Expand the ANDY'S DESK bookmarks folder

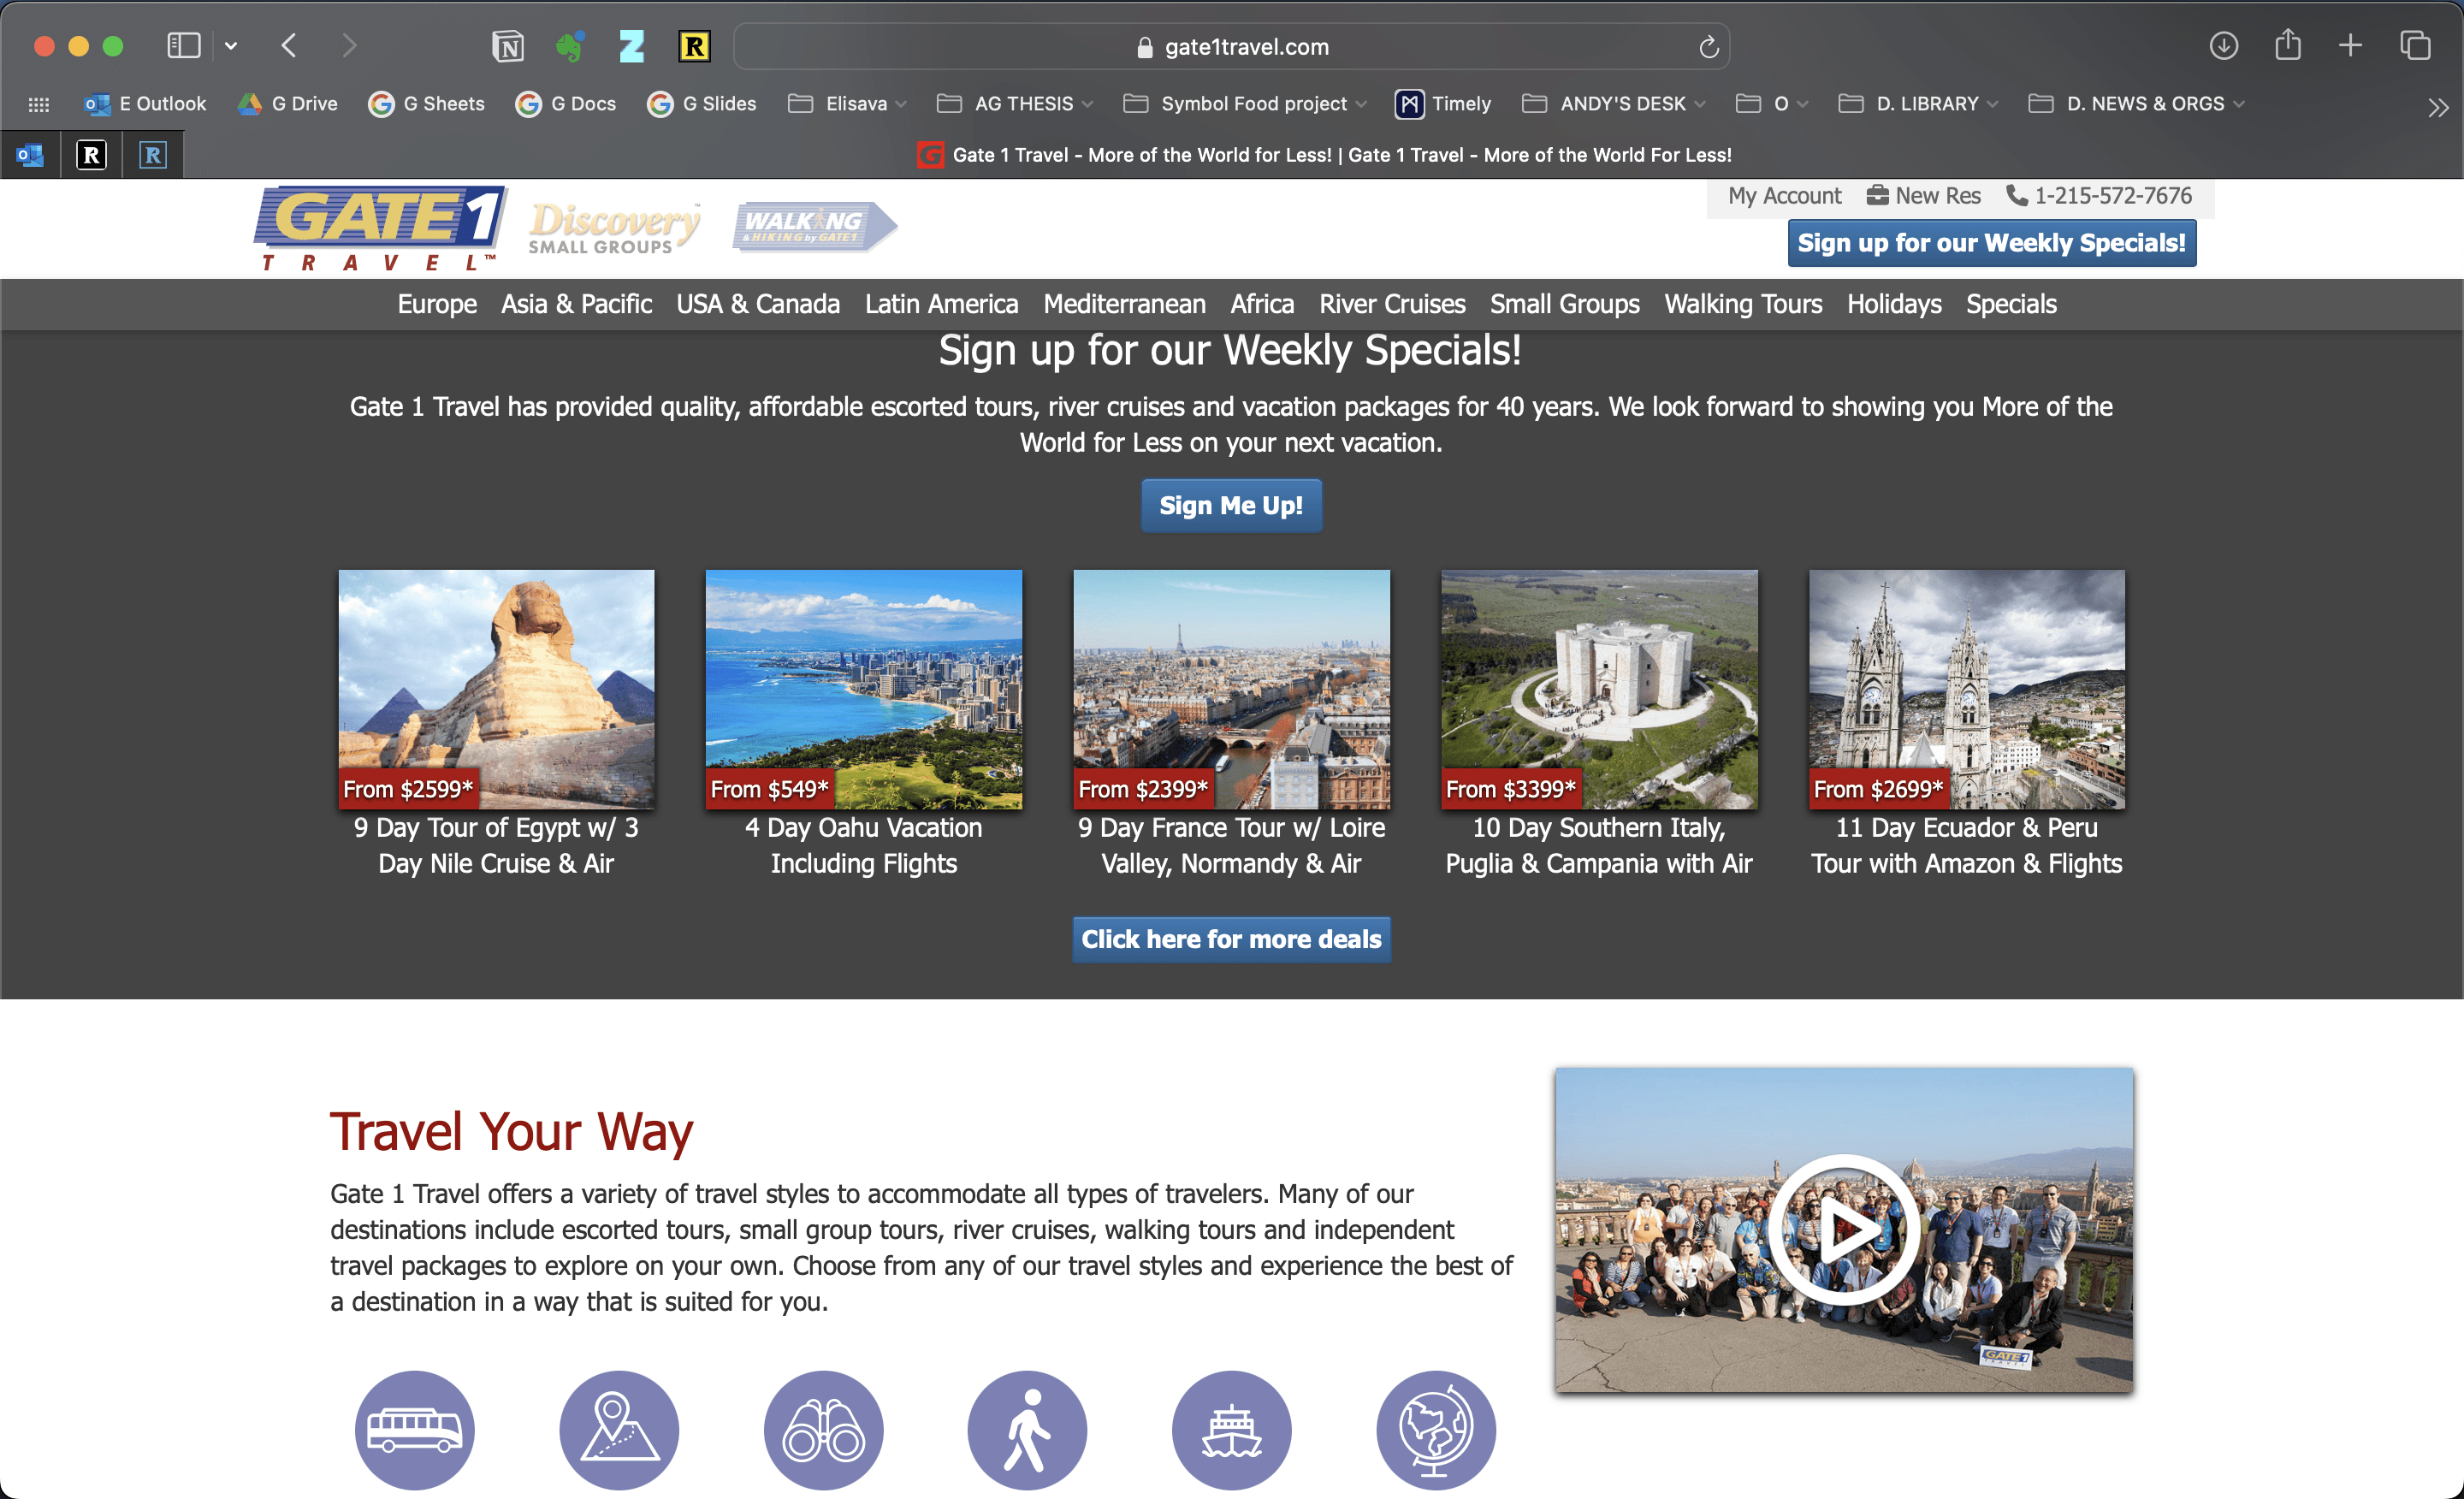pos(1613,104)
